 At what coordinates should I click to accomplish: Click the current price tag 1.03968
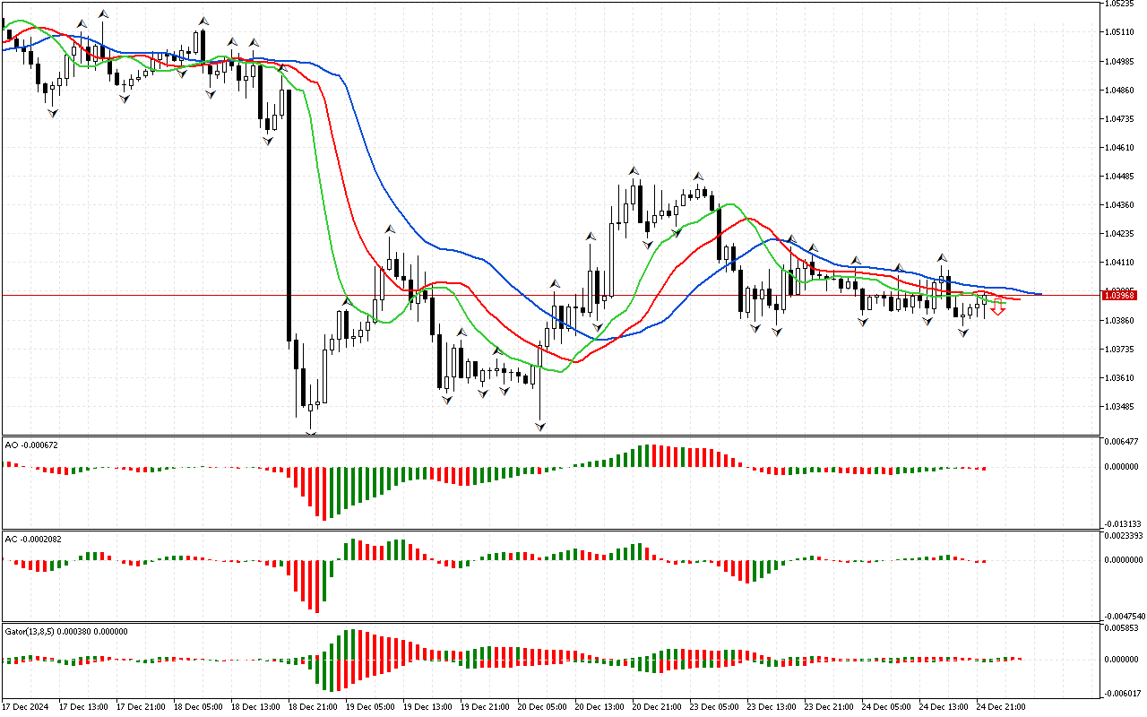tap(1119, 295)
